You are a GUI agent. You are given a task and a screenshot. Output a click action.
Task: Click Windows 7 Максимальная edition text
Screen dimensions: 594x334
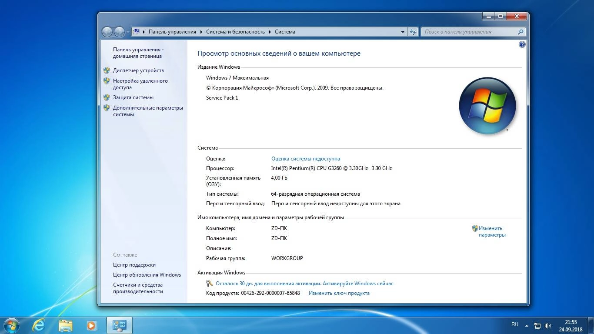pos(237,78)
